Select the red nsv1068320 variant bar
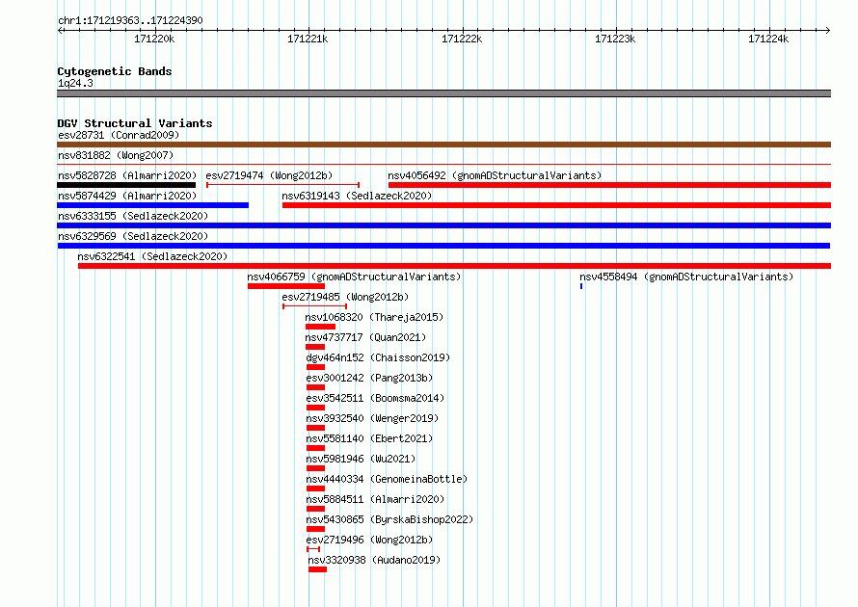This screenshot has width=858, height=607. tap(321, 327)
